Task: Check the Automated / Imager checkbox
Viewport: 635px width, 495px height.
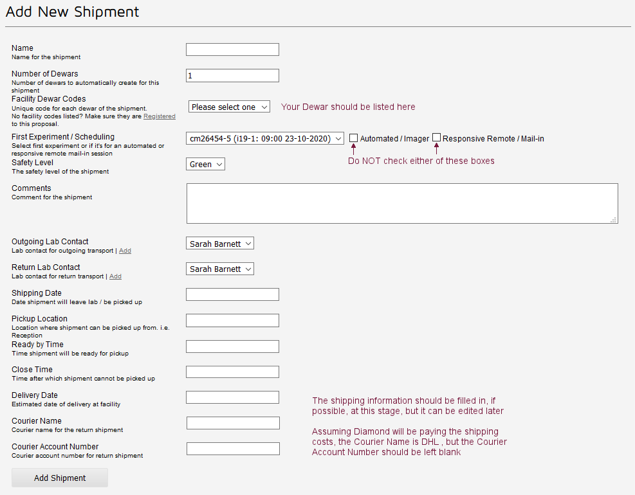Action: [x=353, y=138]
